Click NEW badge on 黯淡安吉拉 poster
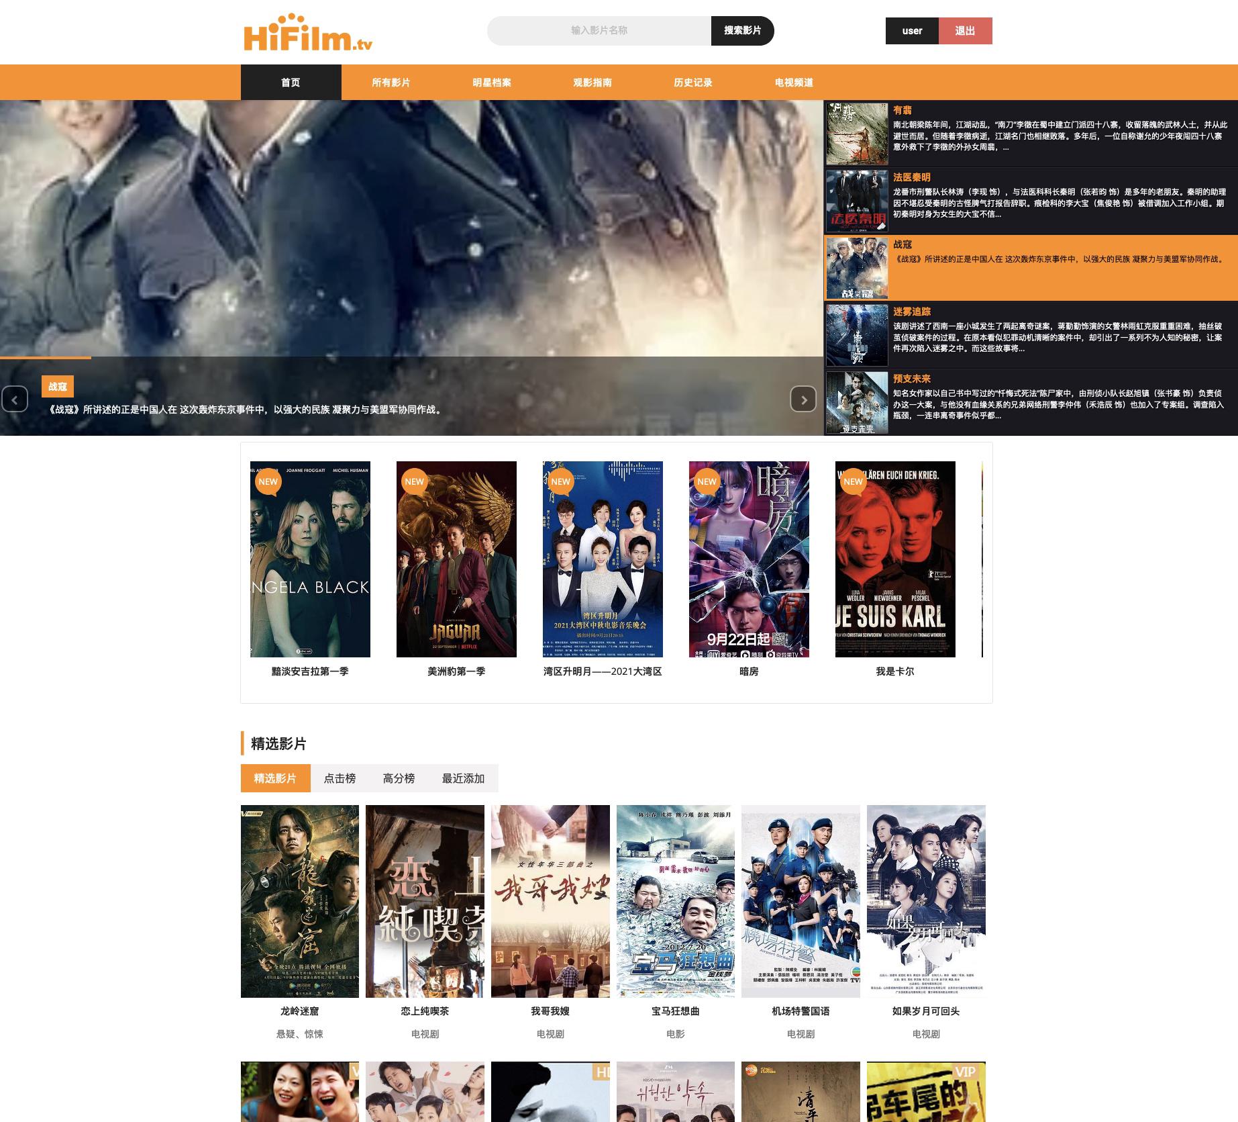 click(268, 481)
